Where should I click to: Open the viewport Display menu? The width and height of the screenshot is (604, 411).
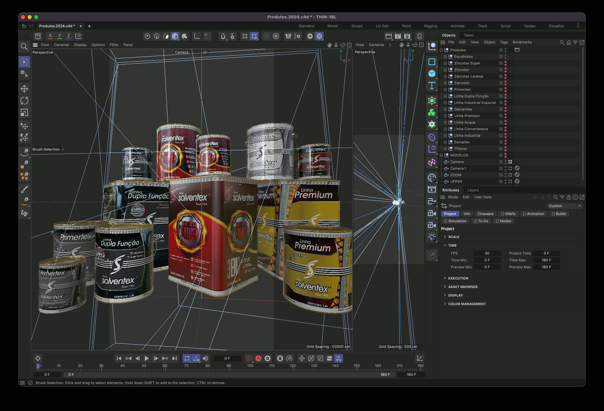coord(80,45)
